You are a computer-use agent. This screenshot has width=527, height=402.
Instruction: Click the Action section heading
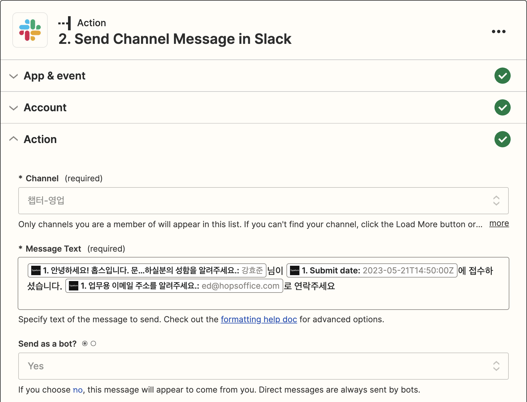40,139
